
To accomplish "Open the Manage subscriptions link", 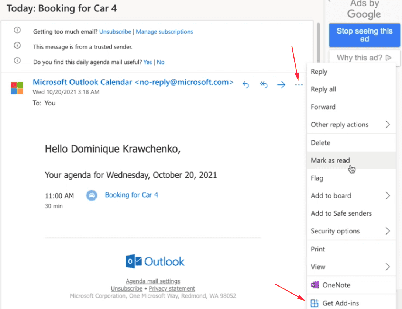I will (164, 32).
